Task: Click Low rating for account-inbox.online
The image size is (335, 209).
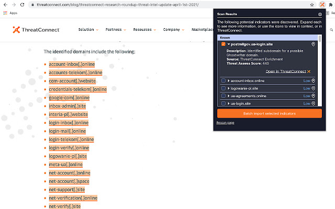Action: 307,81
